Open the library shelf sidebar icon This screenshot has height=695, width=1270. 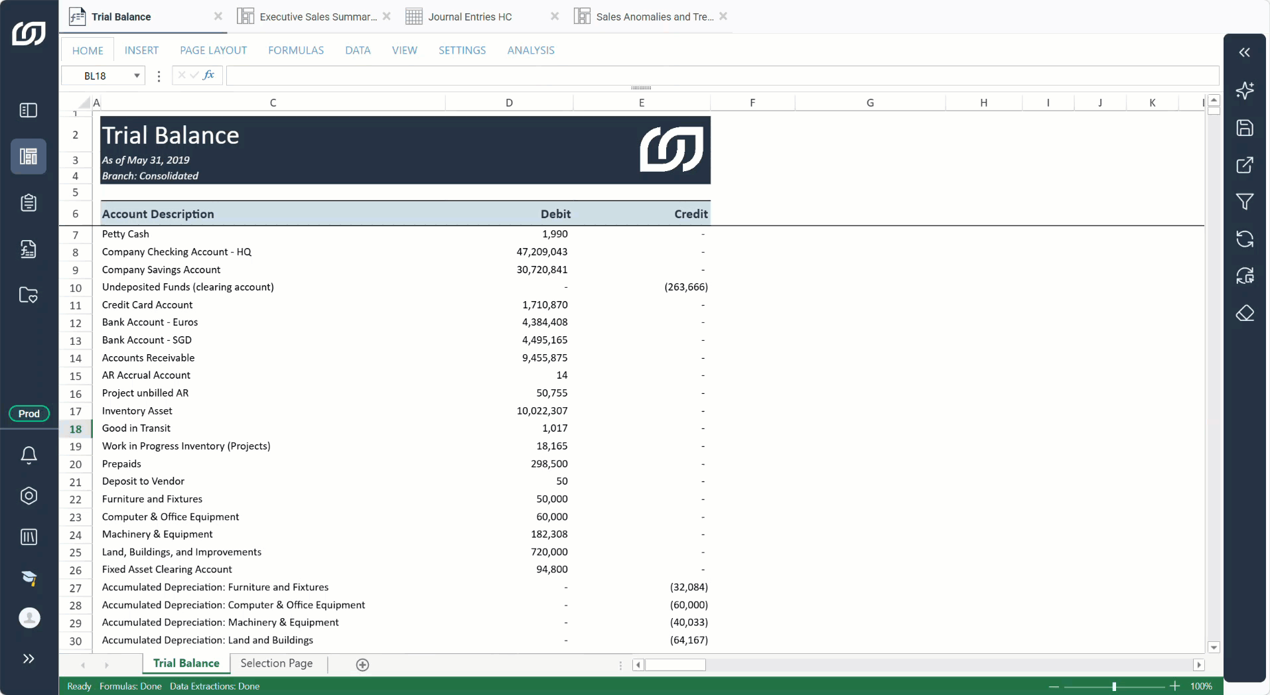point(29,537)
